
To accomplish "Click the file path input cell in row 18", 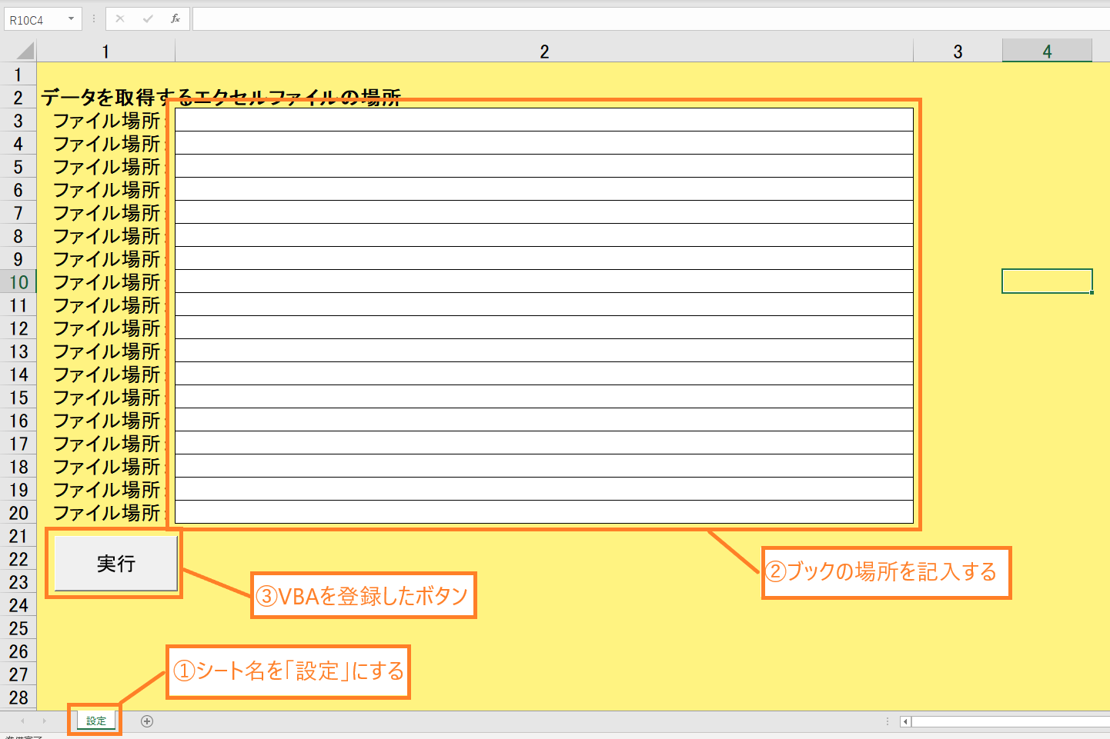I will tap(544, 466).
